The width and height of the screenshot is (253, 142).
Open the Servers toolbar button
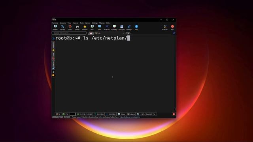pyautogui.click(x=62, y=28)
